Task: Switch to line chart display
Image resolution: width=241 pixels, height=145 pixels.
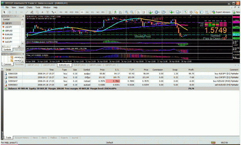Action: pyautogui.click(x=121, y=12)
